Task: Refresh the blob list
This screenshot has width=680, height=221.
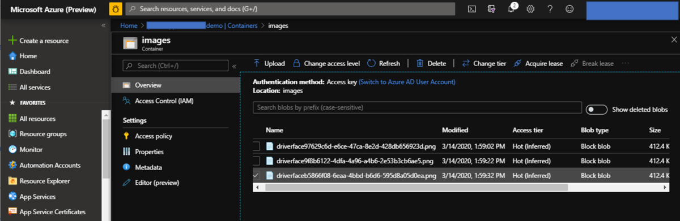Action: tap(384, 63)
